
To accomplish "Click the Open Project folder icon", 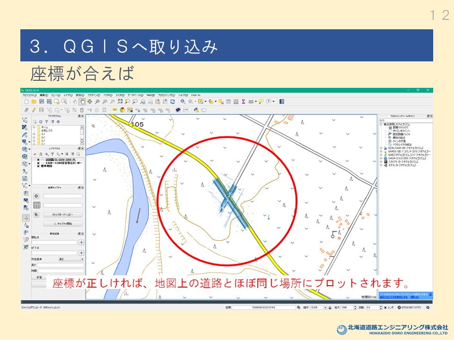I will tap(34, 102).
